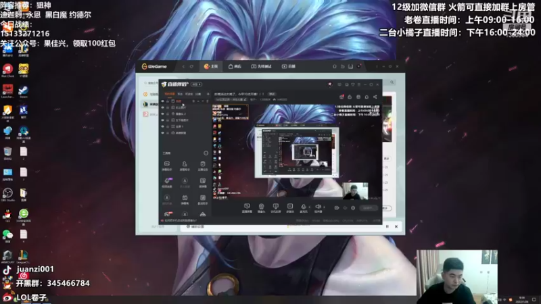
Task: Click user avatar in 直播伴侣 title bar
Action: pyautogui.click(x=330, y=84)
